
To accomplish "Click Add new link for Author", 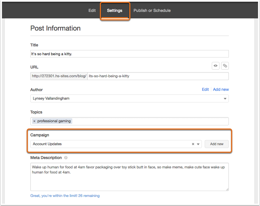I will [221, 89].
